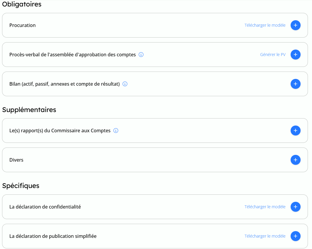Add La déclaration de publication simplifiée file
The height and width of the screenshot is (249, 312).
(x=295, y=236)
